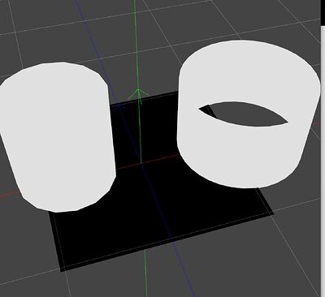Image resolution: width=325 pixels, height=297 pixels.
Task: Select the solid white cylinder
Action: click(x=58, y=136)
